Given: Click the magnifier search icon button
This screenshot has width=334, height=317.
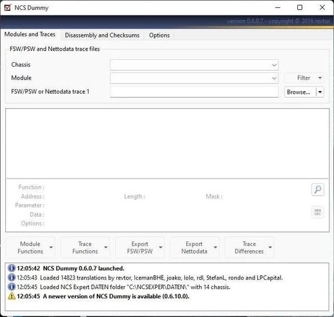Looking at the screenshot, I should click(318, 189).
